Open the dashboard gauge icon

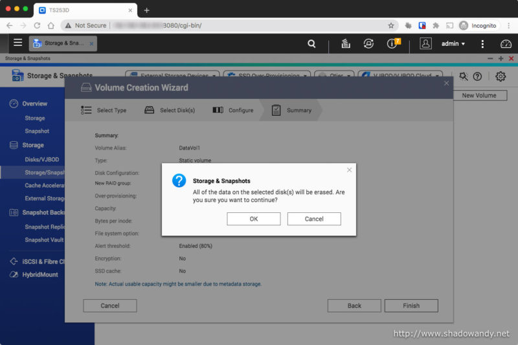[506, 44]
